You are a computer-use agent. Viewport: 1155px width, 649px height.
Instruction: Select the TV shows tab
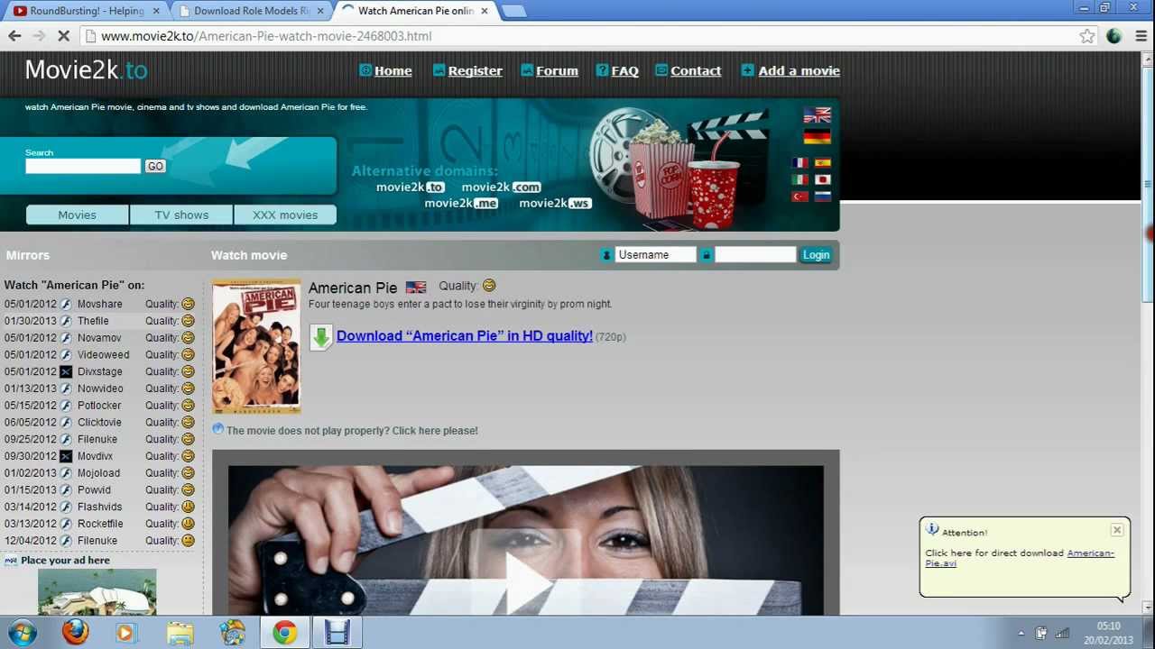[181, 215]
